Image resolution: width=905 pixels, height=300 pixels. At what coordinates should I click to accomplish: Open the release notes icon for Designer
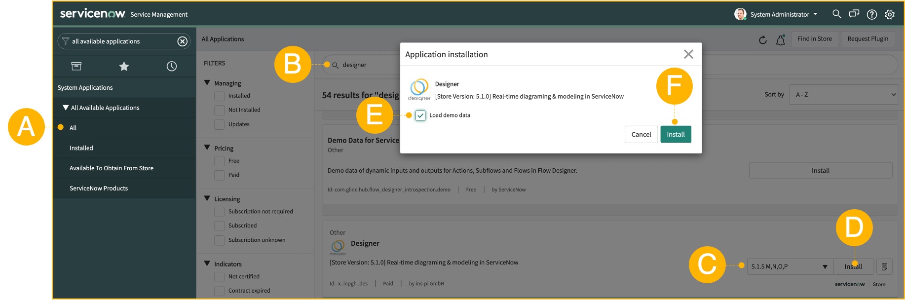point(884,266)
